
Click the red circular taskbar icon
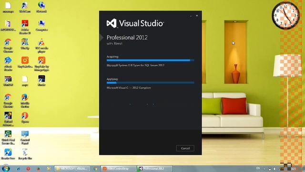click(28, 169)
